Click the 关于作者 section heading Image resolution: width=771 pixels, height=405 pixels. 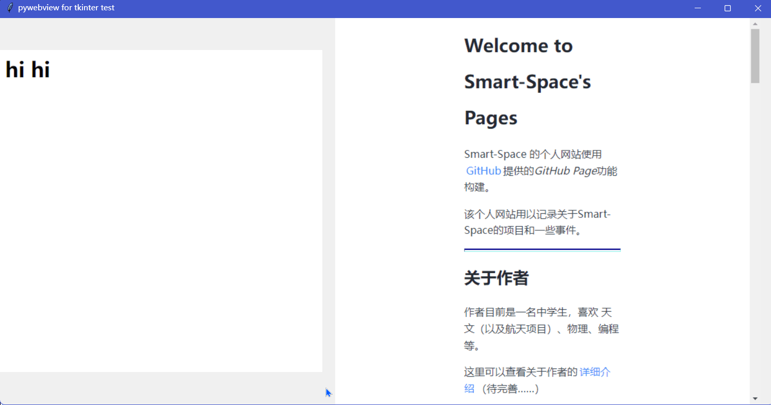point(496,278)
